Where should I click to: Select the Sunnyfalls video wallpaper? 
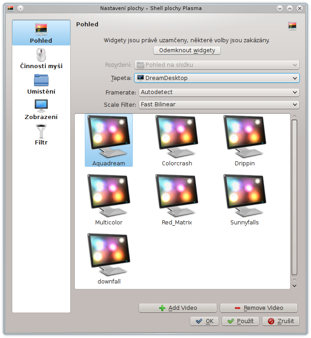tap(245, 199)
